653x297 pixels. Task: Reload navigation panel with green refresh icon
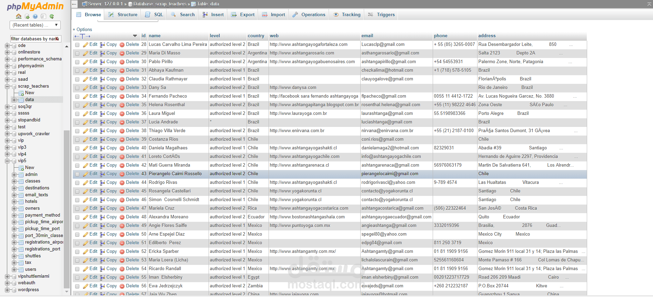tap(52, 16)
